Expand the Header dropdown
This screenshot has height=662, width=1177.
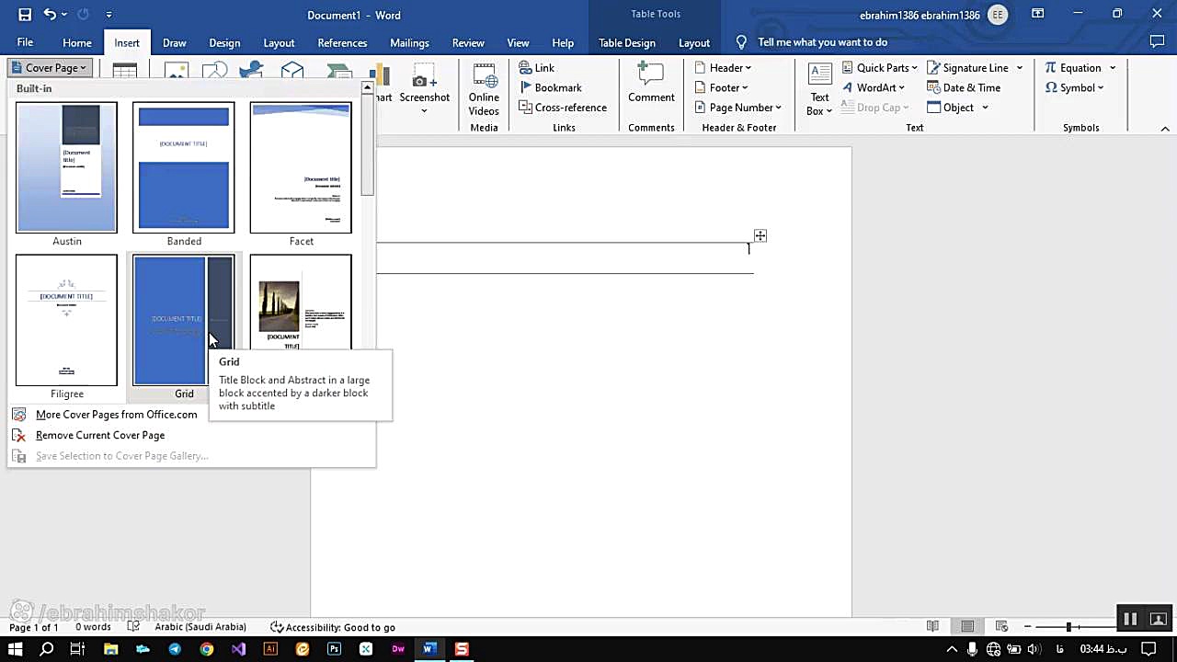724,68
